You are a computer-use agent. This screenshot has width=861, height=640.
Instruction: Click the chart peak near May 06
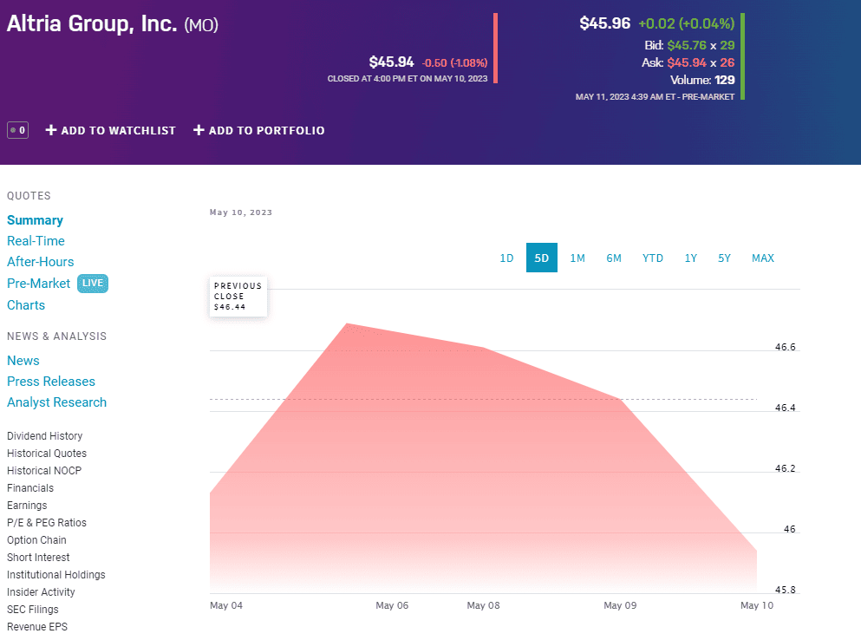tap(347, 324)
